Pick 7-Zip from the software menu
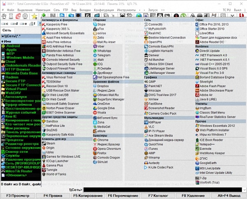 pos(203,178)
